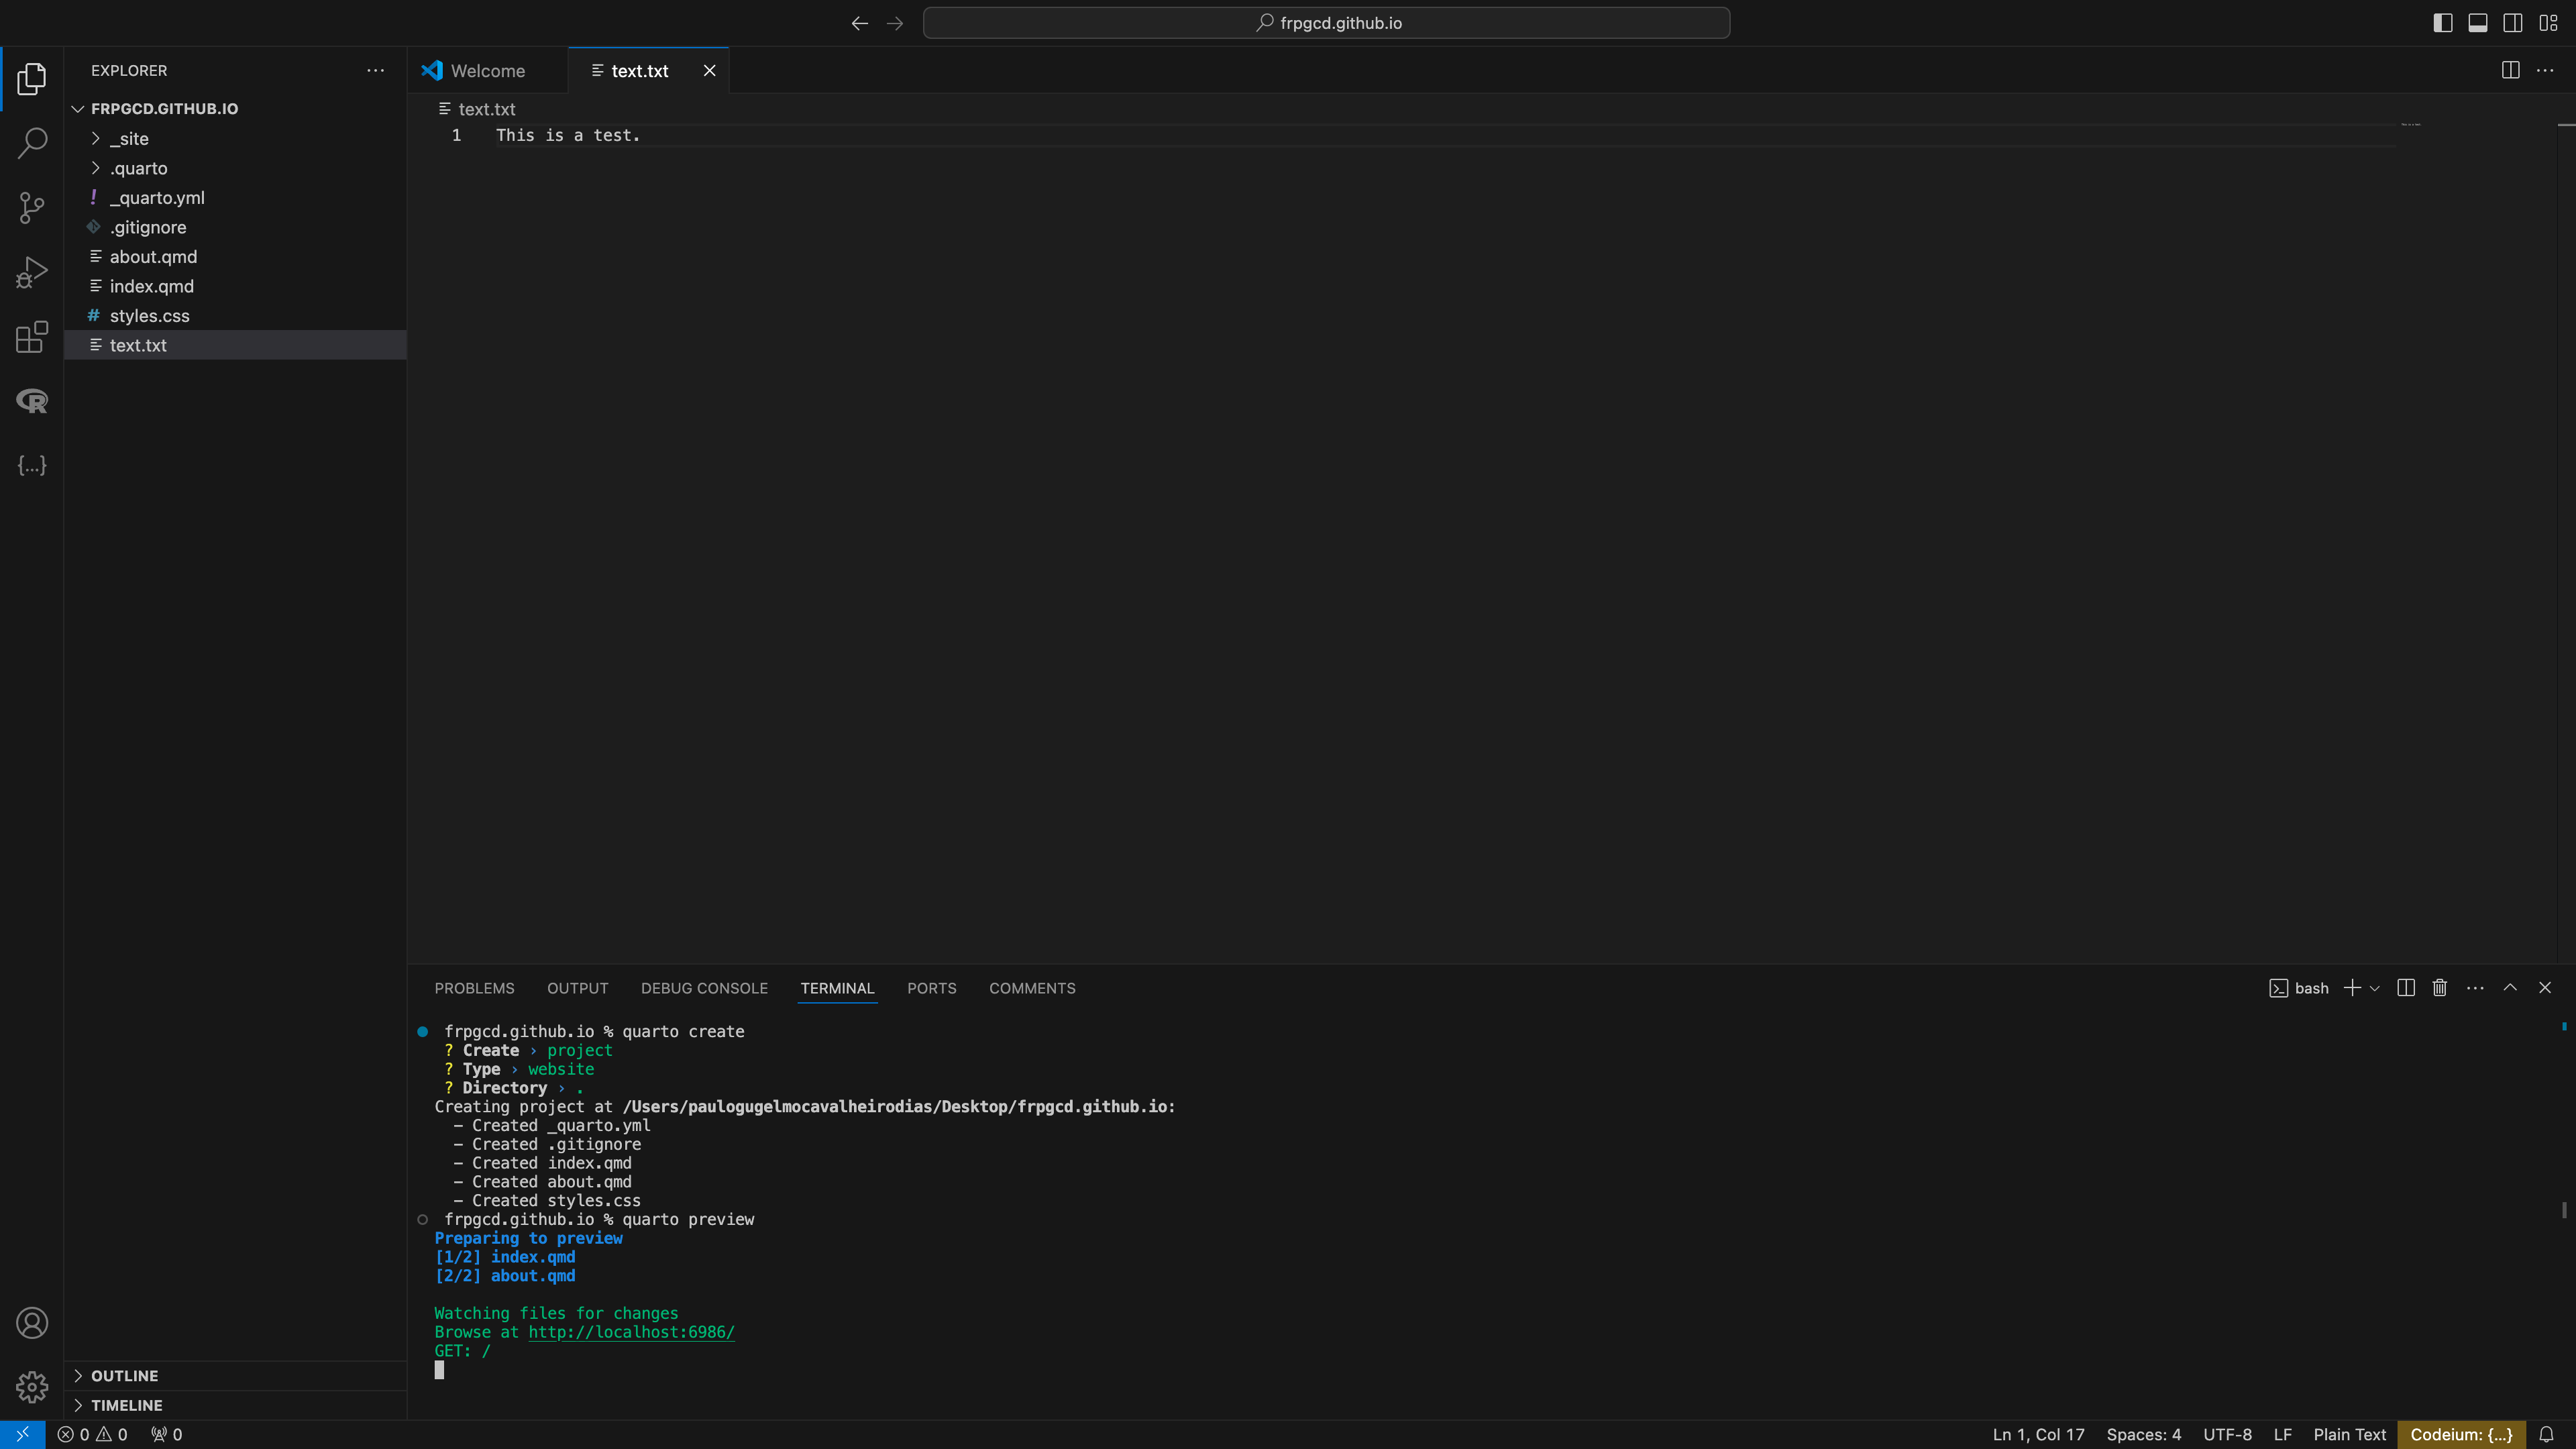Open the launch profile dropdown arrow
This screenshot has width=2576, height=1449.
click(x=2375, y=988)
